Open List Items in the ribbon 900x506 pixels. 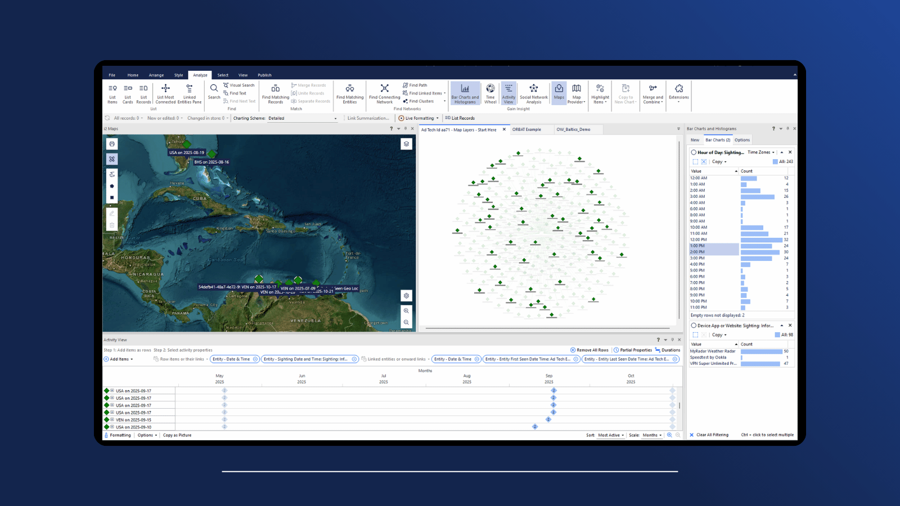click(x=112, y=94)
